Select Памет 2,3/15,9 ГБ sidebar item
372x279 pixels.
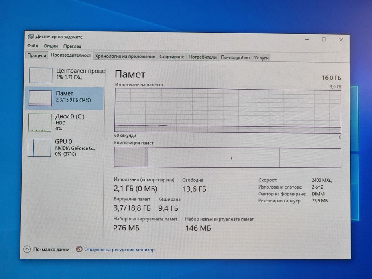(64, 98)
